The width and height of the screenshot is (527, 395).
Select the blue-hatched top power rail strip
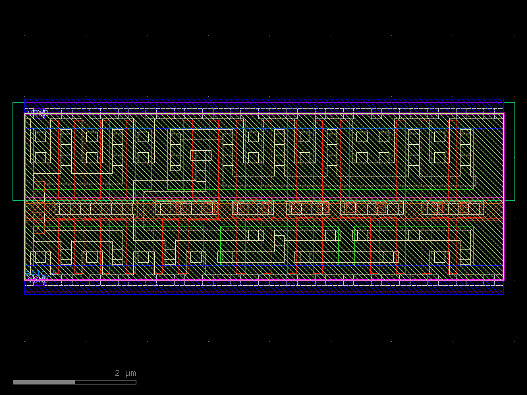(263, 105)
